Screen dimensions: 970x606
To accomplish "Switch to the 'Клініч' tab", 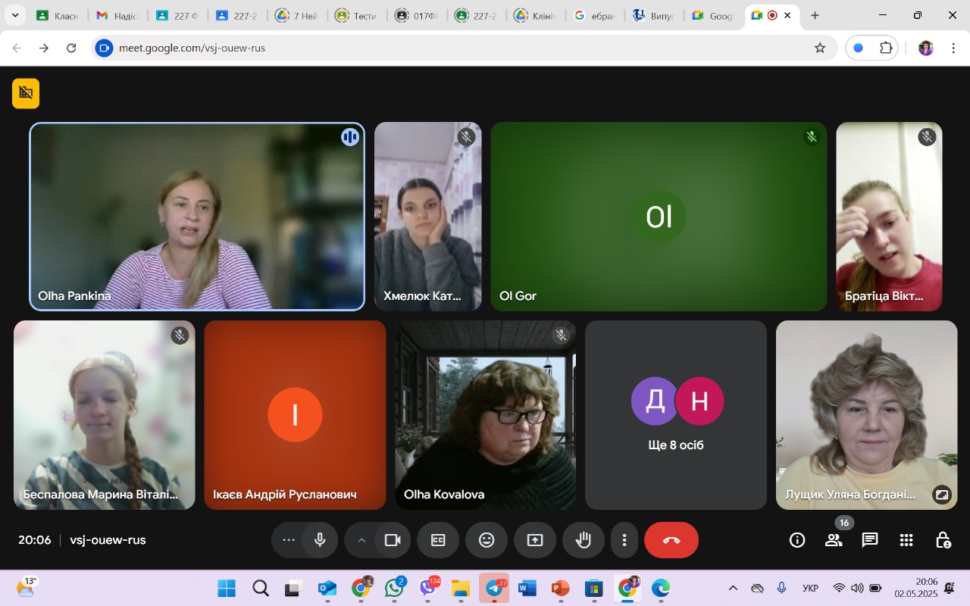I will coord(535,15).
